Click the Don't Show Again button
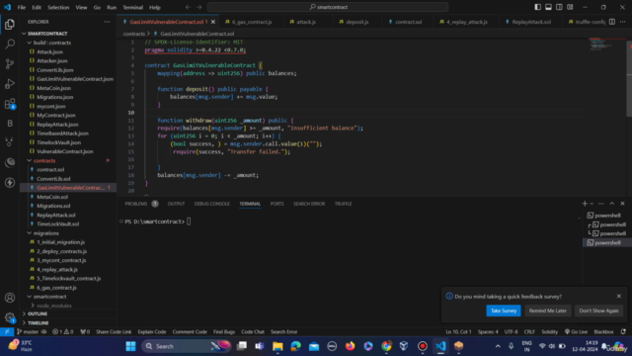This screenshot has width=632, height=356. coord(598,311)
